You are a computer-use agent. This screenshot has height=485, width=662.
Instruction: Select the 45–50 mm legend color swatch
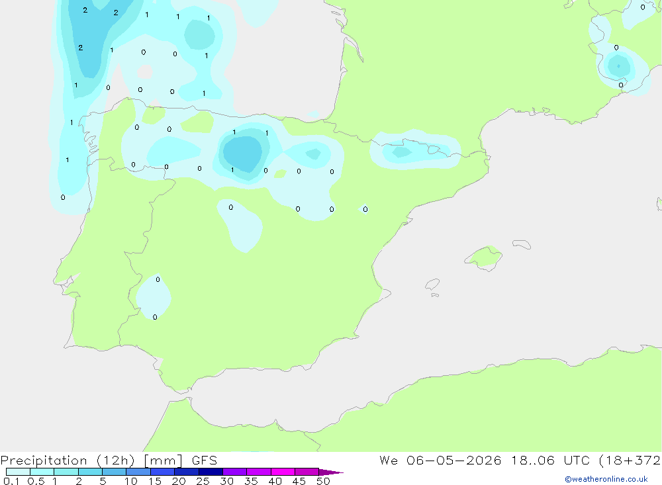tap(307, 472)
